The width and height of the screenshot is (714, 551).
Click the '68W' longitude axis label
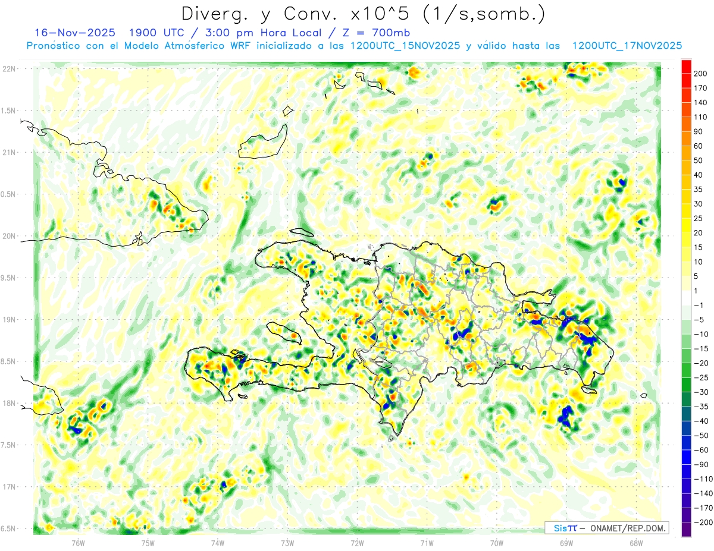[x=636, y=543]
